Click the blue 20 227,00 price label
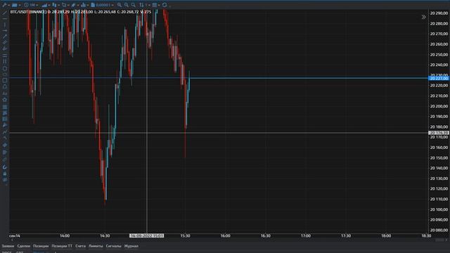 439,78
